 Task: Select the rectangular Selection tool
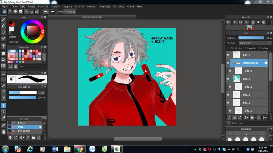coord(3,73)
